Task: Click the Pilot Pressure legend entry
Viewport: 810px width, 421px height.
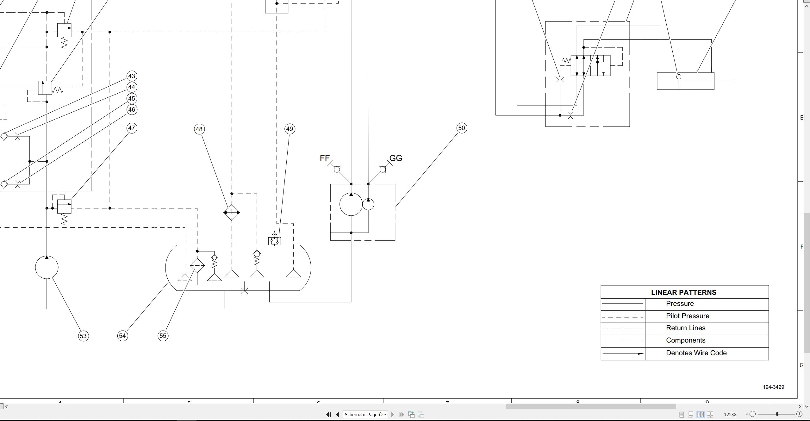Action: (688, 316)
